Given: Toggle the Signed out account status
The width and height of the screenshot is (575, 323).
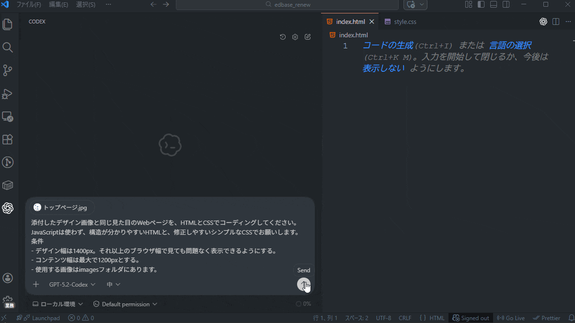Looking at the screenshot, I should coord(471,317).
